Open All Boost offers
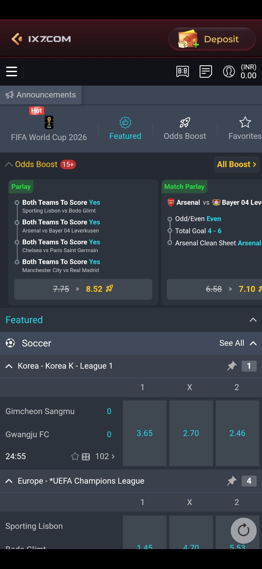 [x=236, y=164]
